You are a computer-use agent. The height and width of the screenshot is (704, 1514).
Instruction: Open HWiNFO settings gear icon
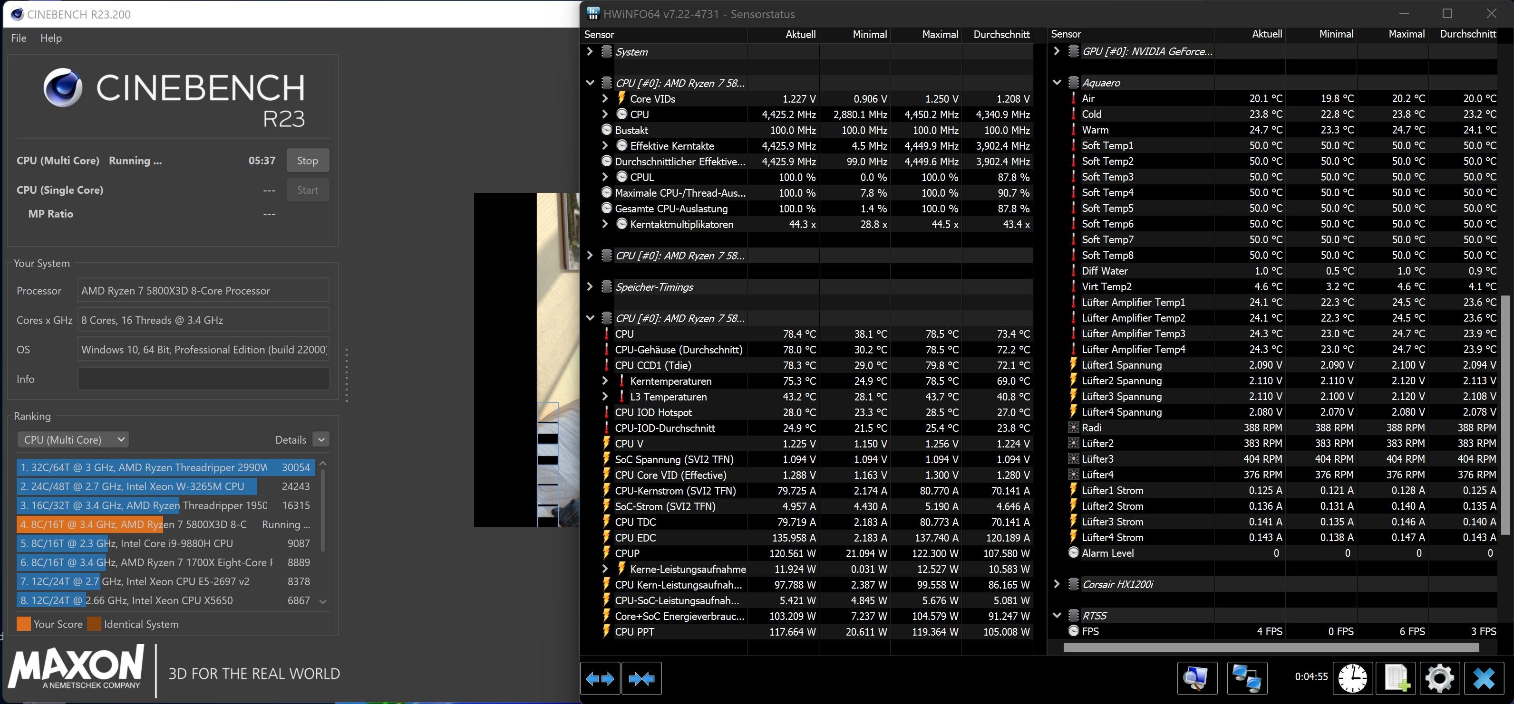(x=1439, y=679)
